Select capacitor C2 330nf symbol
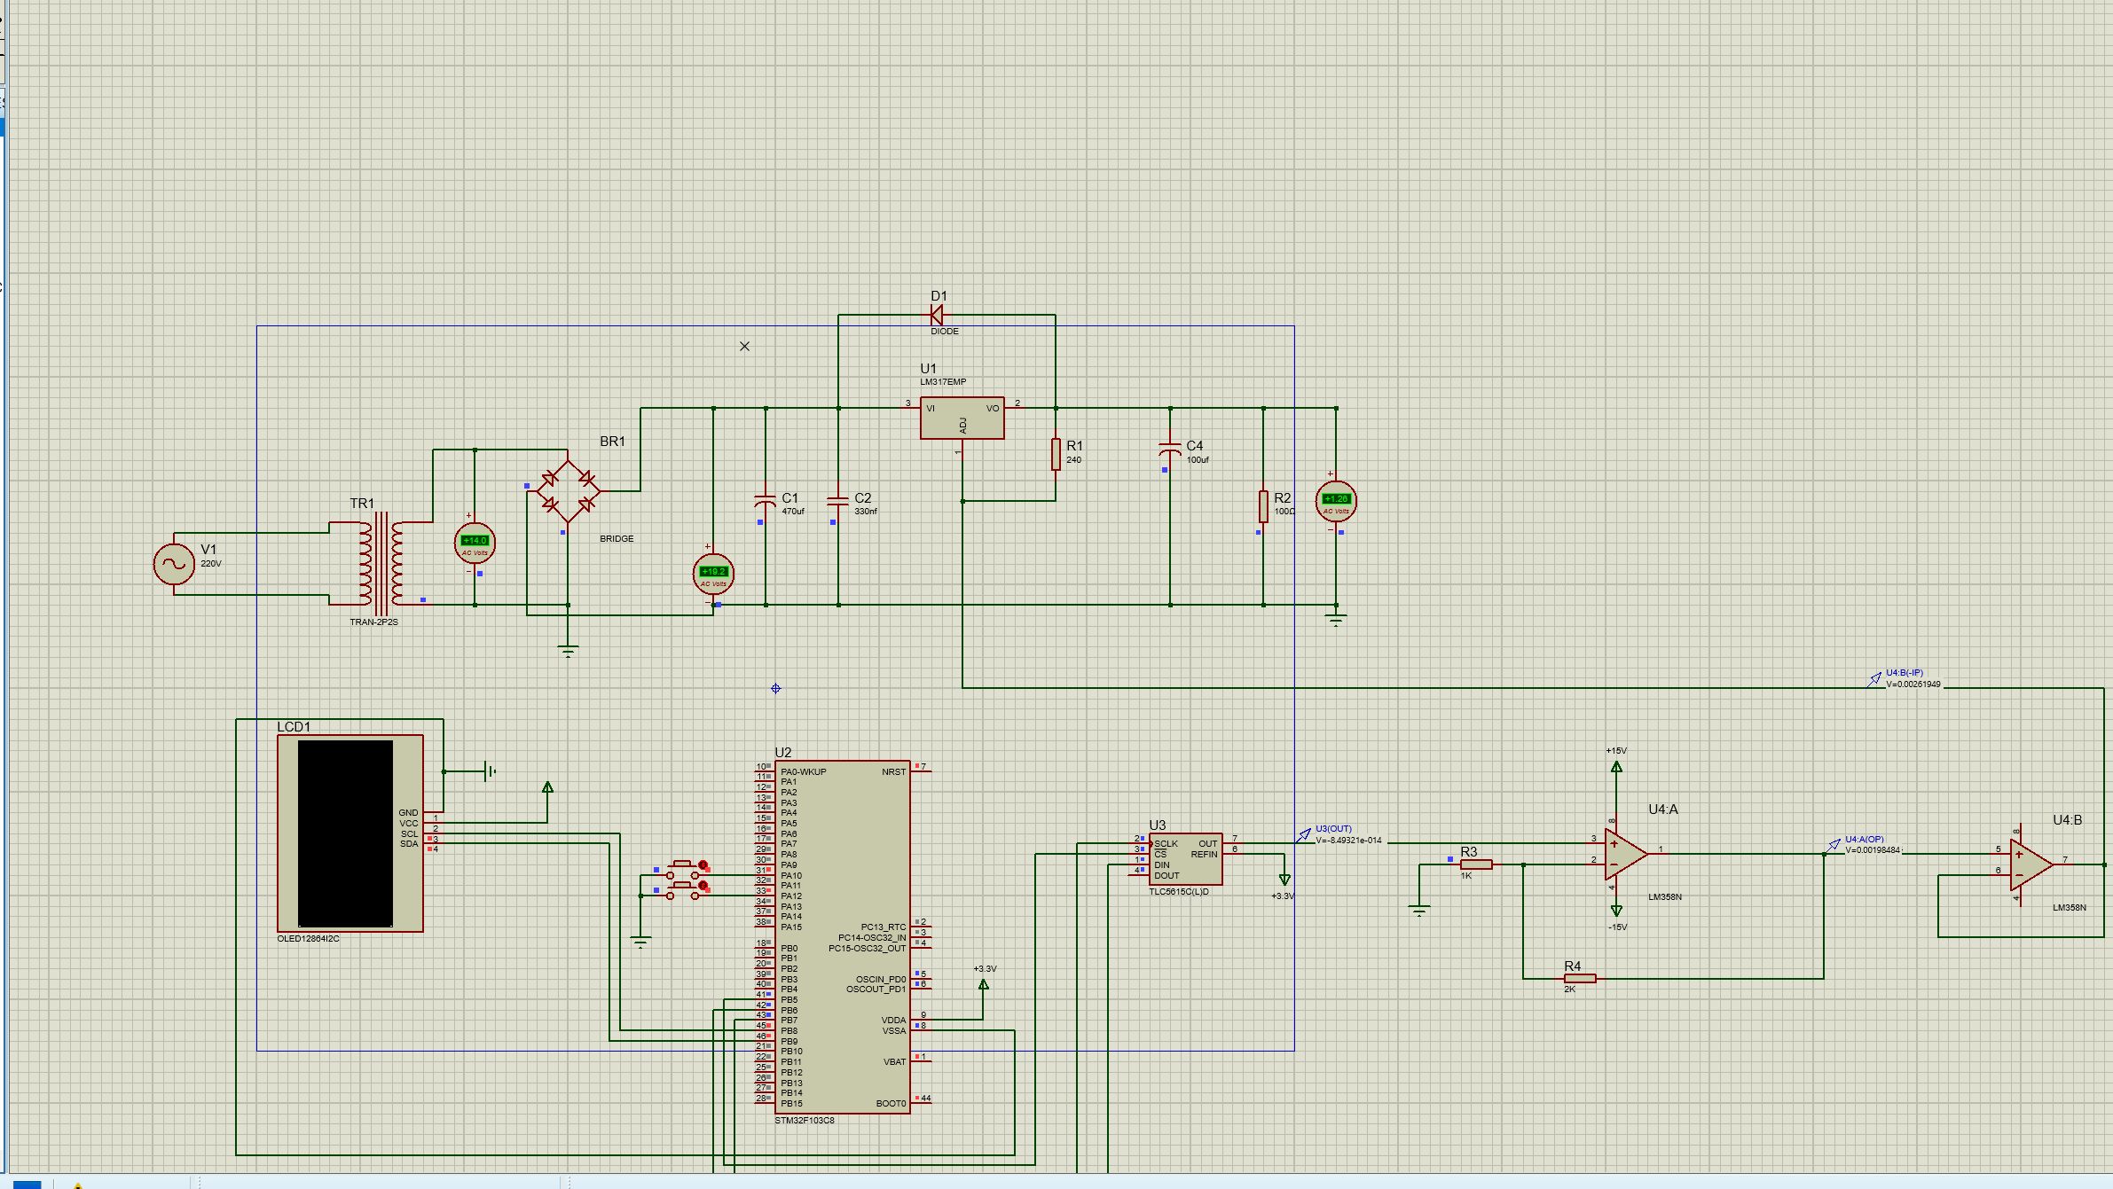The width and height of the screenshot is (2113, 1189). [837, 501]
